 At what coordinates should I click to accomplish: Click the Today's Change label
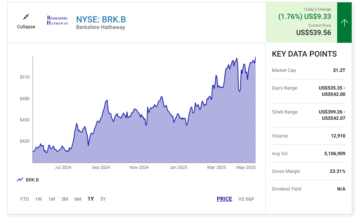pyautogui.click(x=317, y=9)
